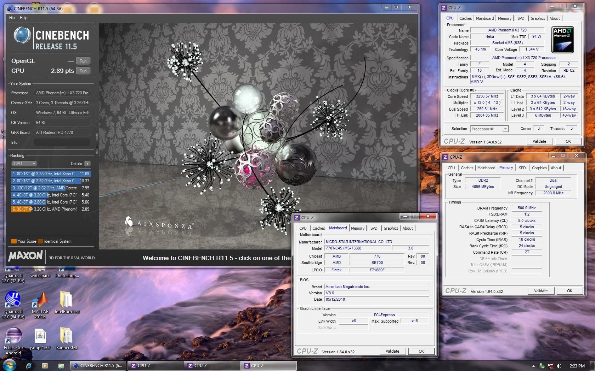Click motherboard model 770T-C45 (MS-7388)
Viewport: 595px width, 371px height.
[358, 248]
